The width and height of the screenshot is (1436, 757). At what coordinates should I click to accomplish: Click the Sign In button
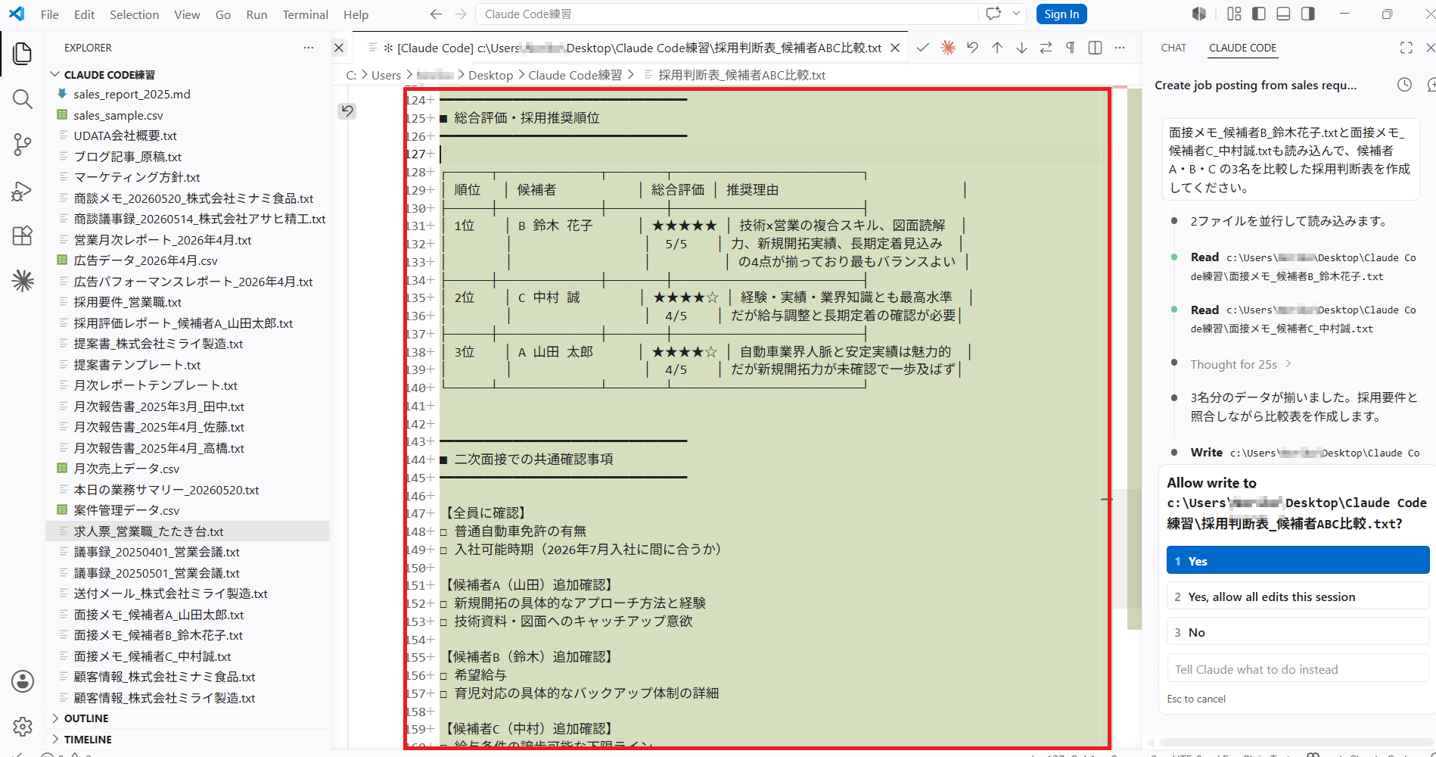(x=1061, y=14)
